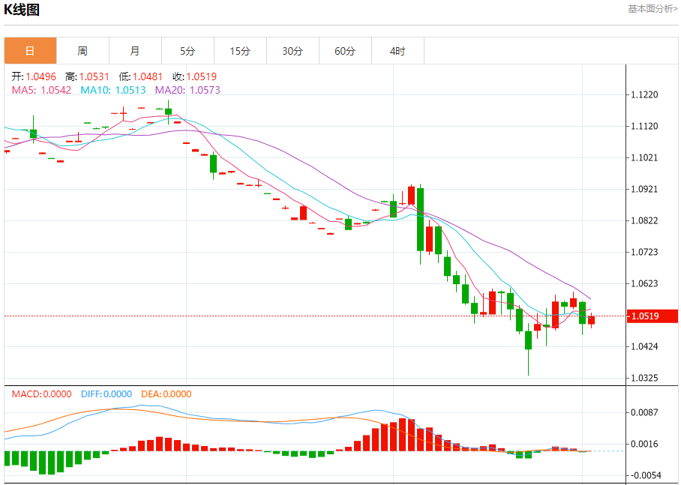This screenshot has width=681, height=485.
Task: Click the 1.1120 price axis label
Action: click(644, 127)
